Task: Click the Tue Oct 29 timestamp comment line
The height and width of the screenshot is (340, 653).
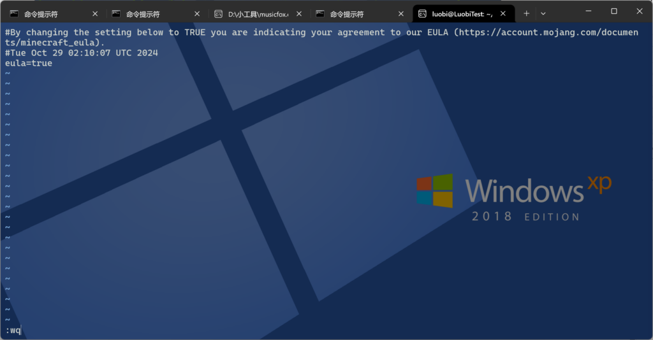Action: pyautogui.click(x=82, y=53)
